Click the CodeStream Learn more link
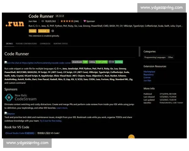 (62, 108)
